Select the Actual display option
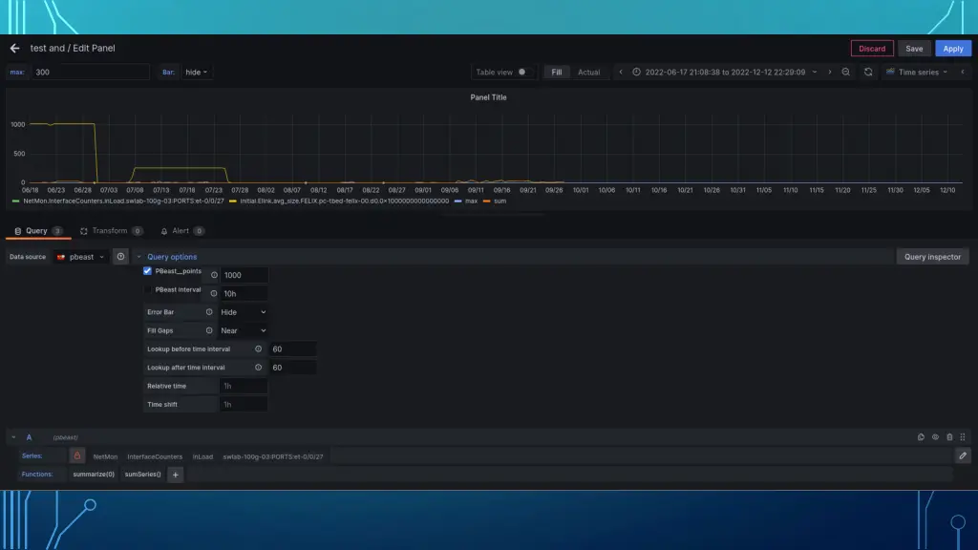 click(x=588, y=73)
